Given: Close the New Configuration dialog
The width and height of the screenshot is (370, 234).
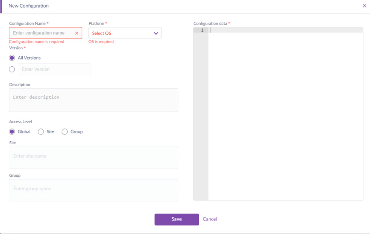Looking at the screenshot, I should click(x=364, y=6).
